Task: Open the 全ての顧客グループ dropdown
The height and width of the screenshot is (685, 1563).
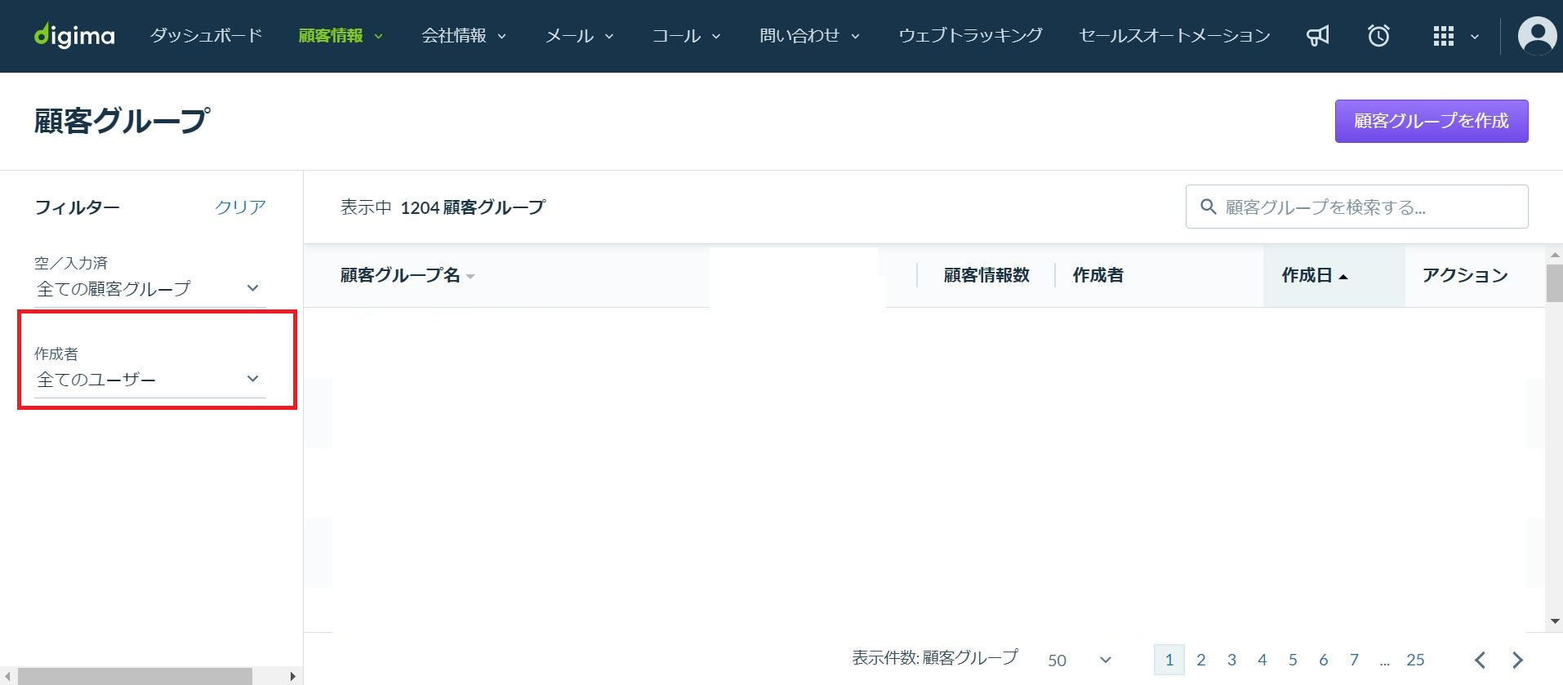Action: pyautogui.click(x=150, y=288)
